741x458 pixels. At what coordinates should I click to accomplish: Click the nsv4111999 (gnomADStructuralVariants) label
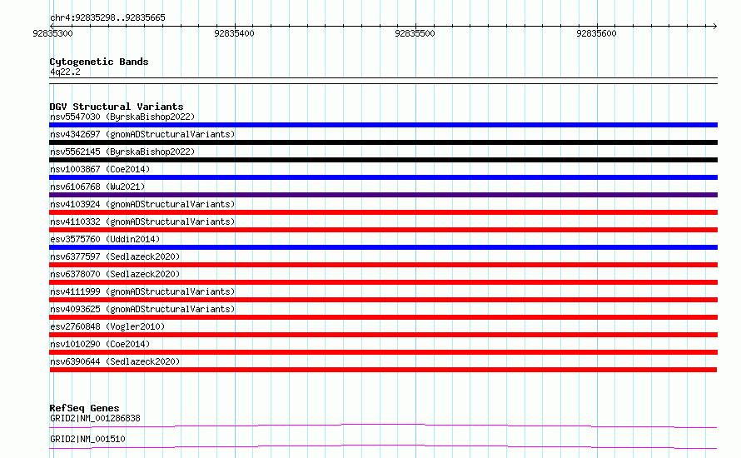pyautogui.click(x=142, y=291)
